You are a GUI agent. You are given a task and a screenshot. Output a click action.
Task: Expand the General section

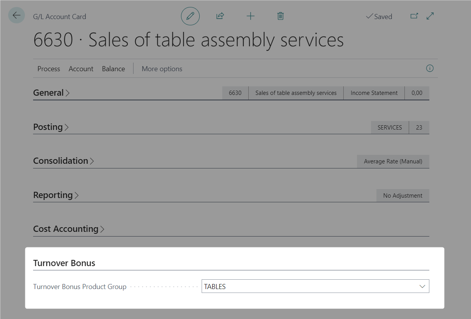pos(51,93)
